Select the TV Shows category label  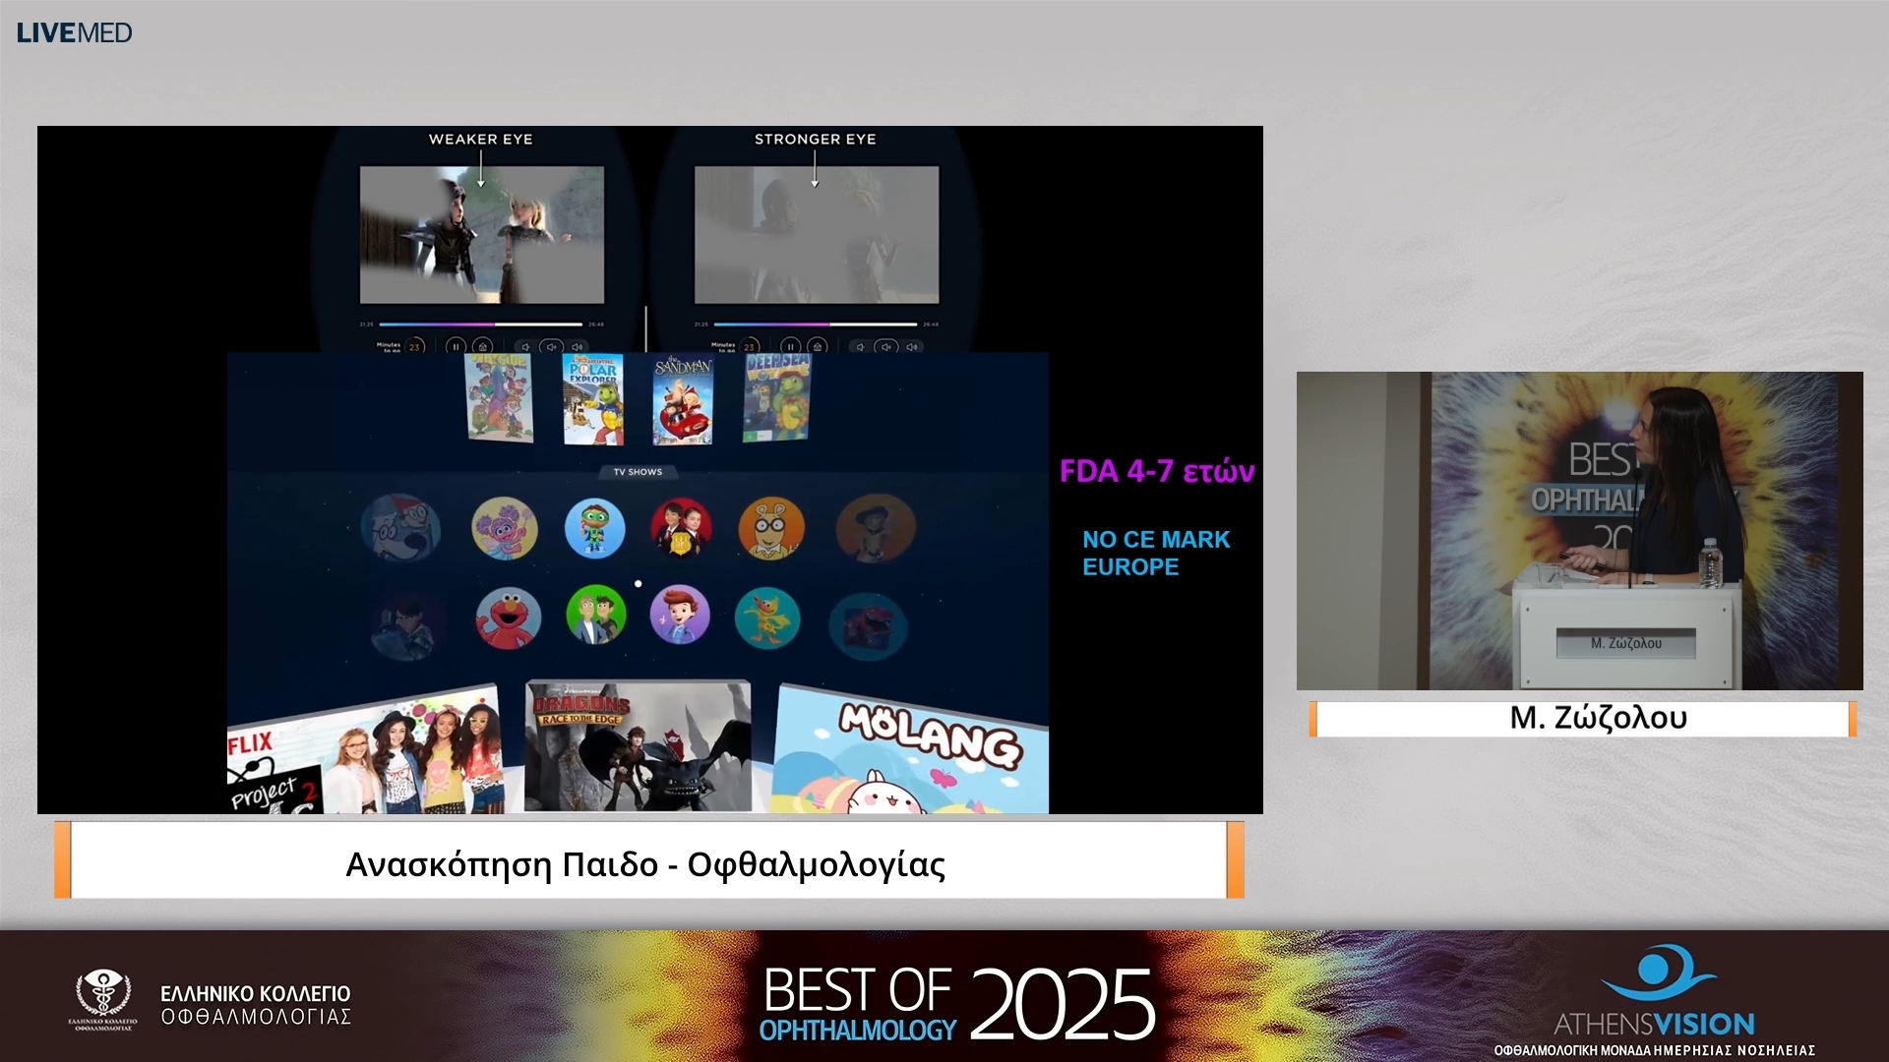coord(638,472)
